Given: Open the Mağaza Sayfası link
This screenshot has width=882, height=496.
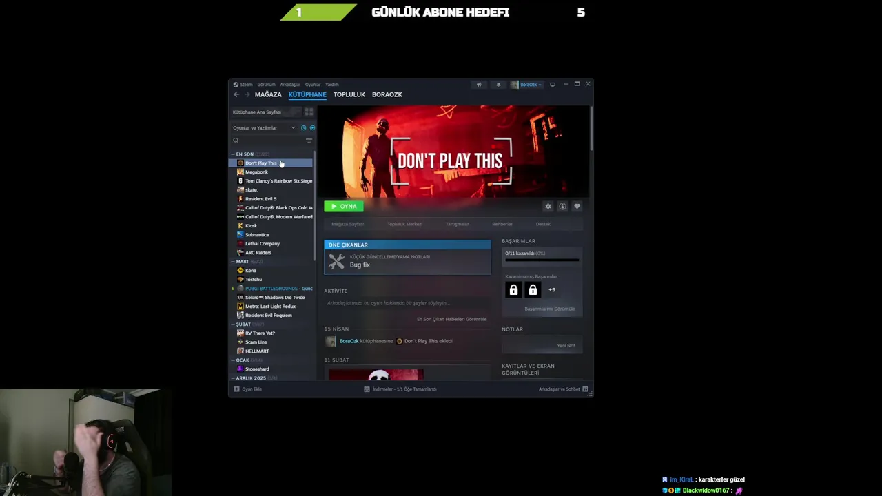Looking at the screenshot, I should point(347,224).
